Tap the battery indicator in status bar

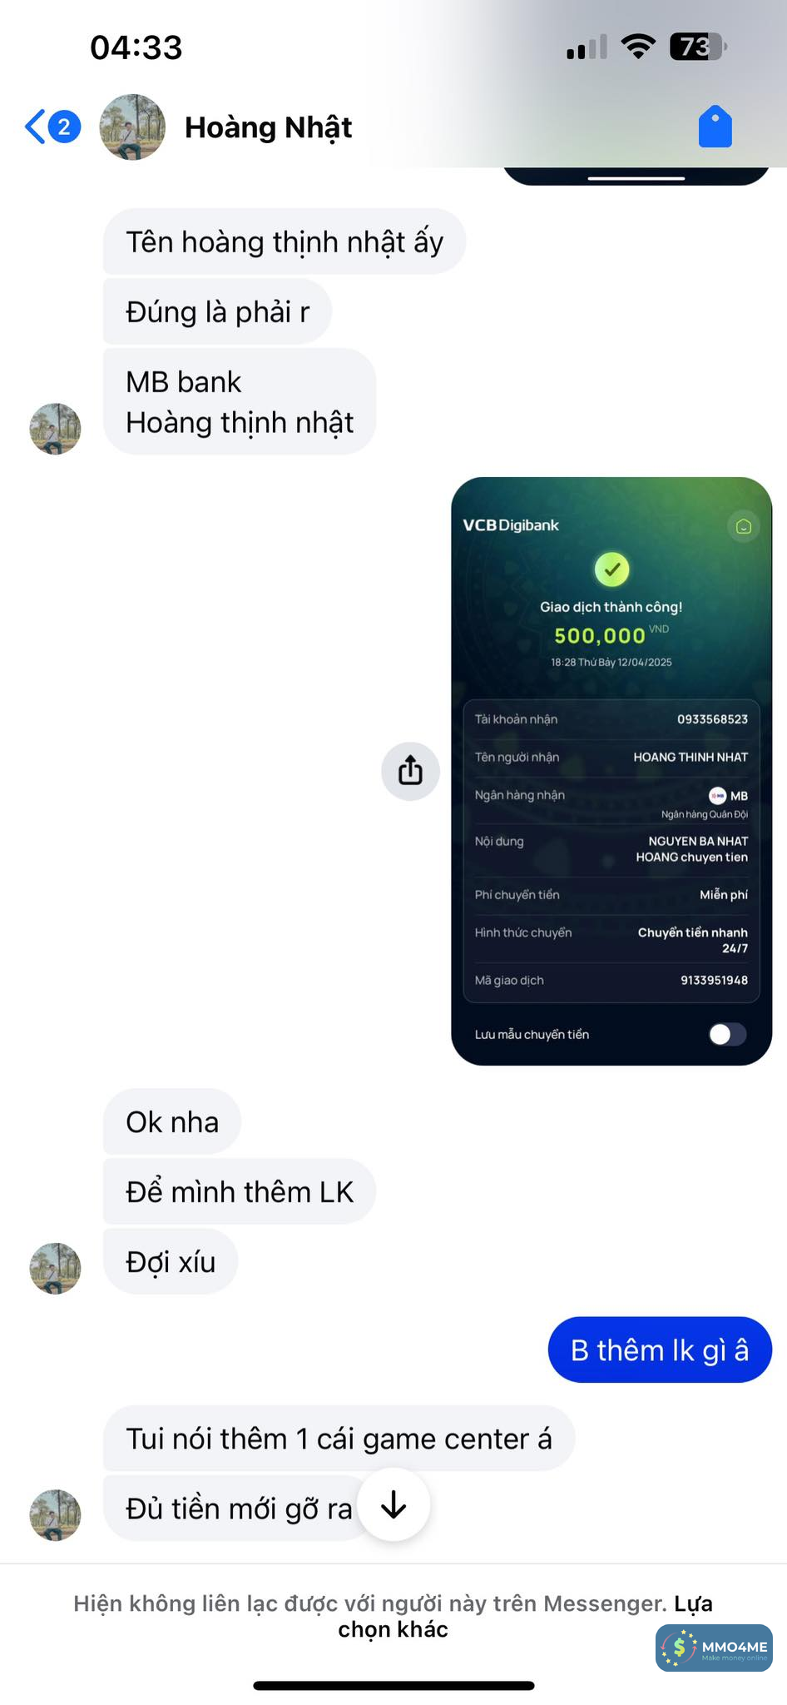tap(699, 47)
